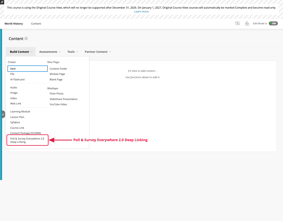The height and width of the screenshot is (221, 283).
Task: Select Flickr Photo mashup
Action: (x=56, y=94)
